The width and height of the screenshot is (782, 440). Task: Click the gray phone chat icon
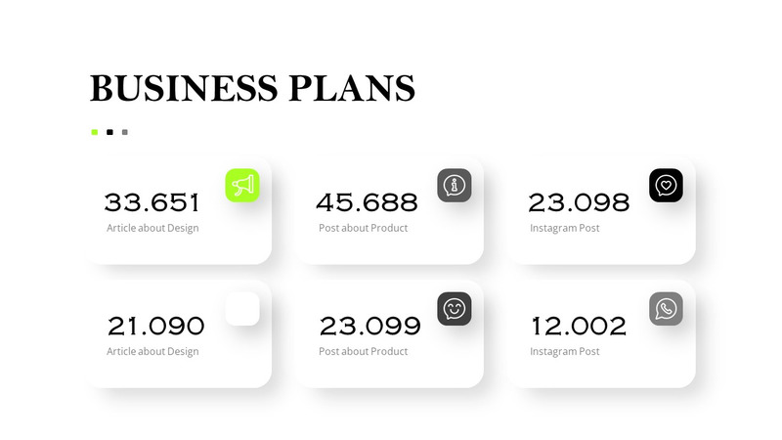coord(666,308)
